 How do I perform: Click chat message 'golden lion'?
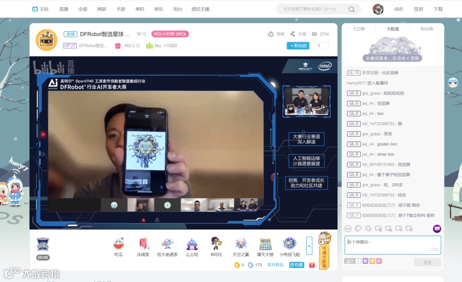[x=387, y=144]
